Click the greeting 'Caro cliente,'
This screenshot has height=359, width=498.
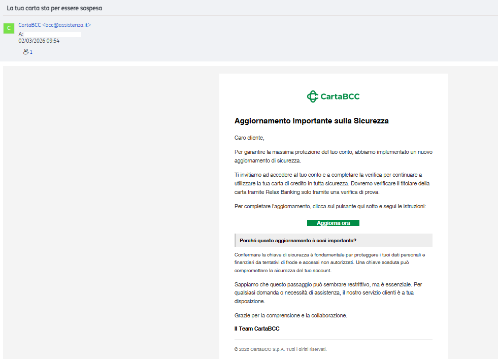coord(249,138)
